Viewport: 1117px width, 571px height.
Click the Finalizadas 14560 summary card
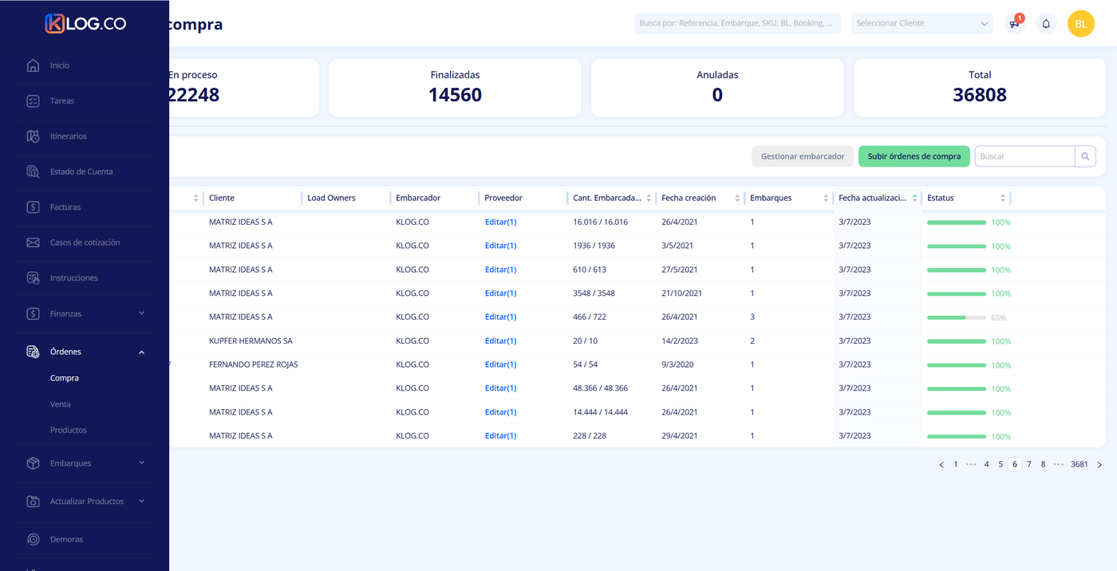click(x=455, y=88)
